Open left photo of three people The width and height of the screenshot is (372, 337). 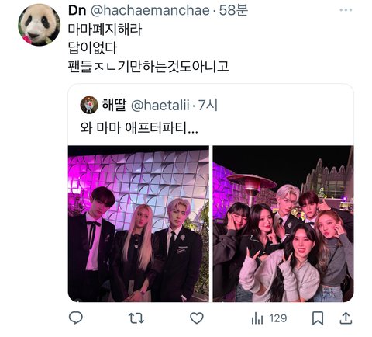pos(139,224)
